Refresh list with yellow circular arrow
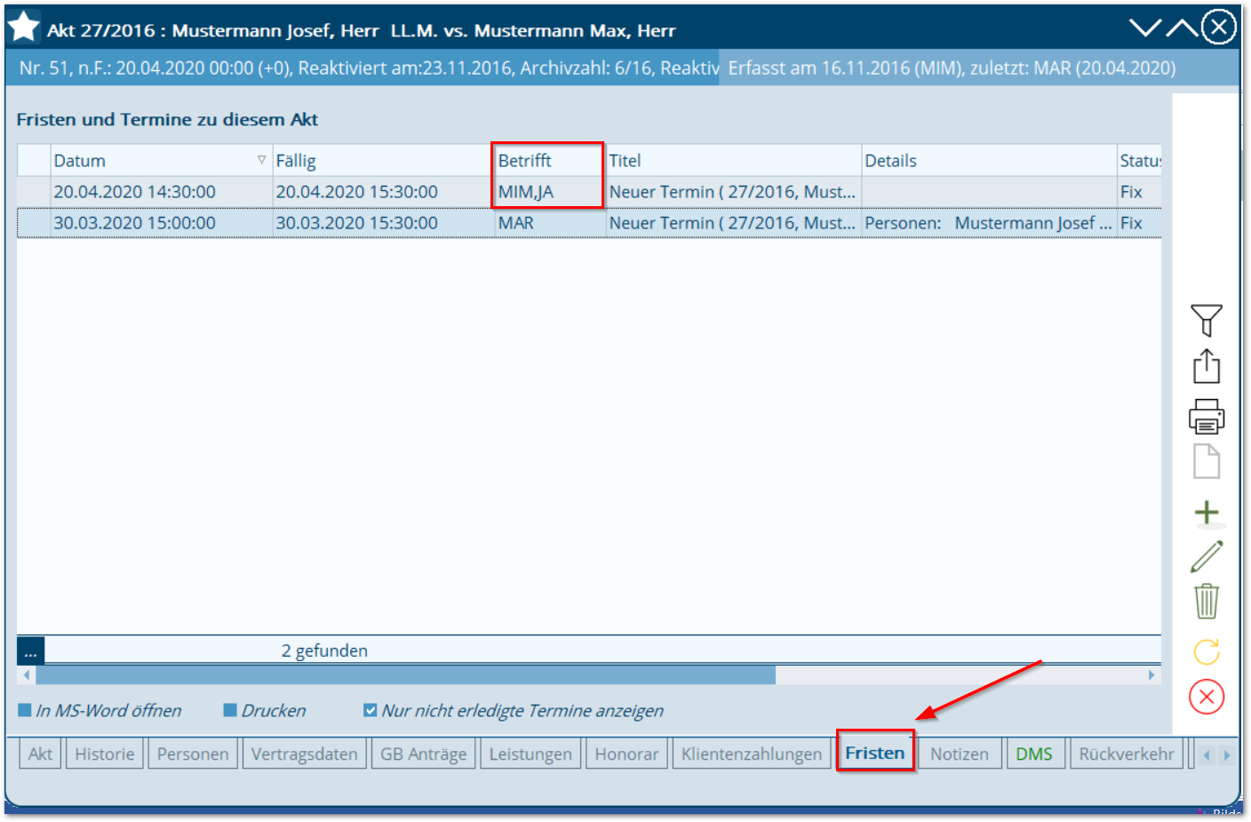 (1206, 651)
